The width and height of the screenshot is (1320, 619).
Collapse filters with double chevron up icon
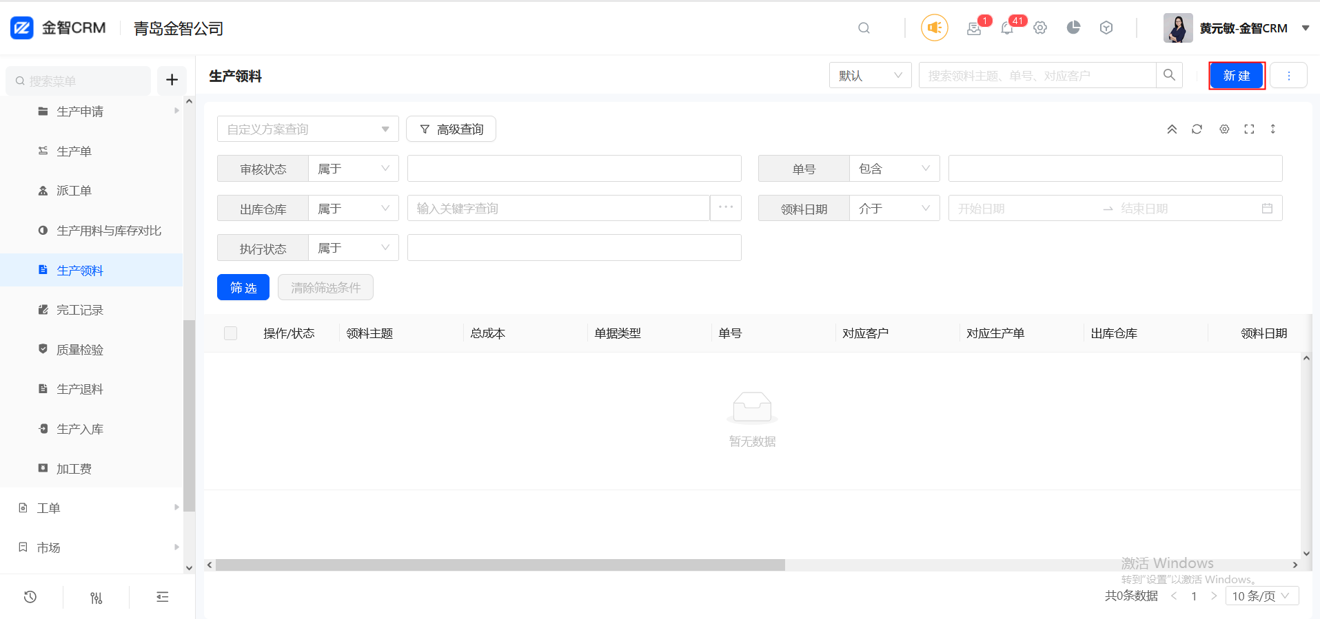1172,129
